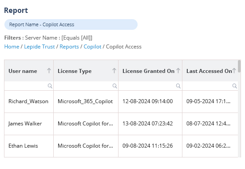Screen dimensions: 245x169
Task: Select the Richard_Watson cell
Action: [x=29, y=101]
